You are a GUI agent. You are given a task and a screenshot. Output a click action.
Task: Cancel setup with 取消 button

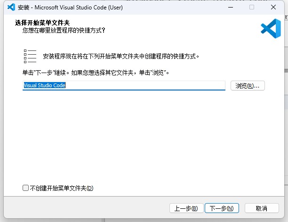(x=262, y=208)
